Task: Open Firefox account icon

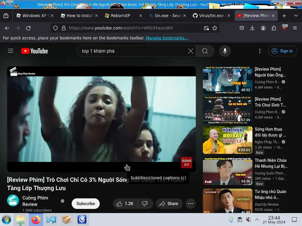Action: [x=263, y=28]
